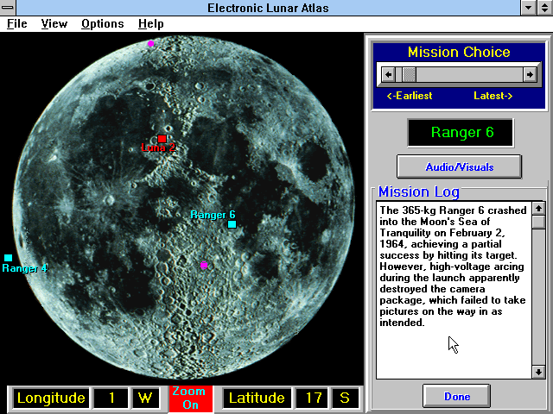Screen dimensions: 553x414
Task: Open the File menu
Action: click(17, 23)
